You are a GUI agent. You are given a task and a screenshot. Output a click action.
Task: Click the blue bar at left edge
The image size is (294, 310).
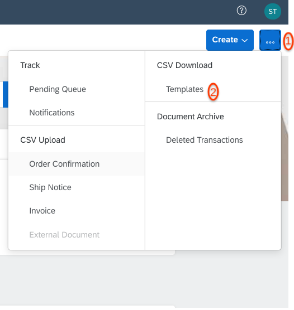(x=6, y=94)
